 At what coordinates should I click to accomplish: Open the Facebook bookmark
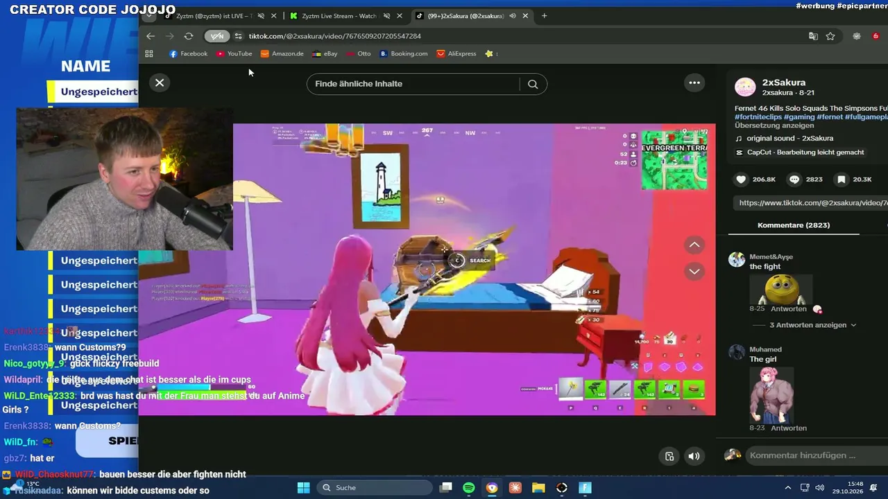188,53
